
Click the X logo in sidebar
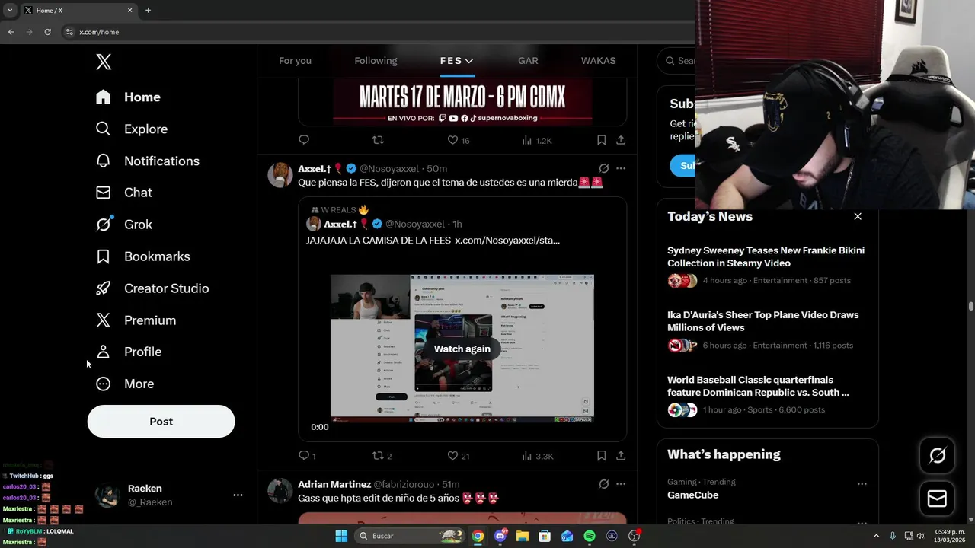coord(104,62)
